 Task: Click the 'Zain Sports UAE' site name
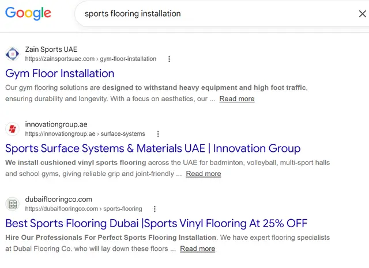point(51,49)
